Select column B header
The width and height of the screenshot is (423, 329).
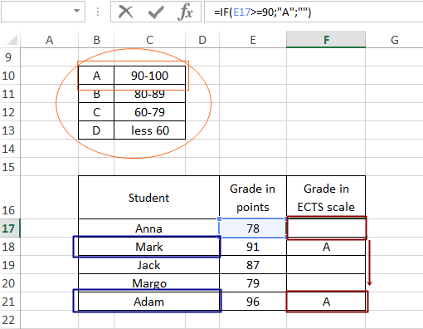tap(96, 40)
